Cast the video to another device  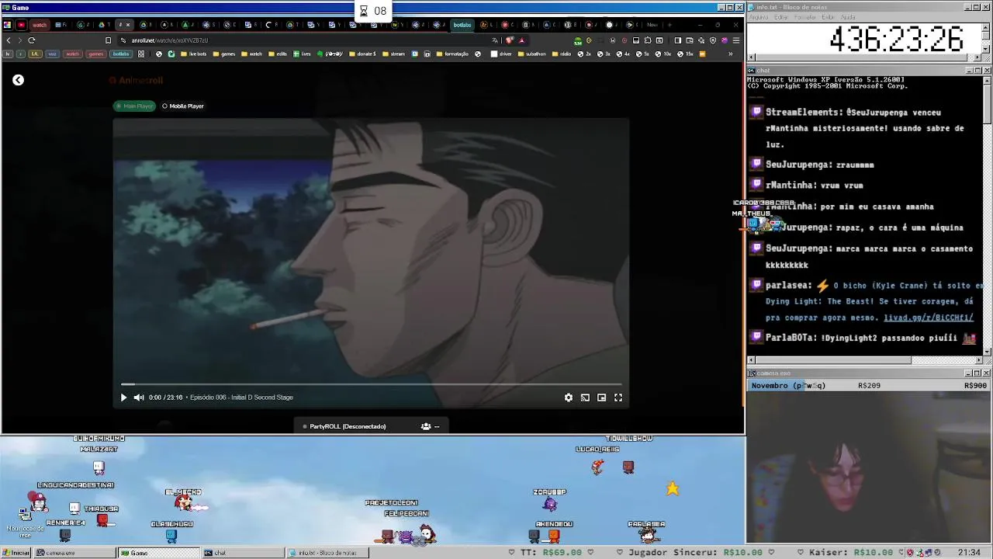585,398
